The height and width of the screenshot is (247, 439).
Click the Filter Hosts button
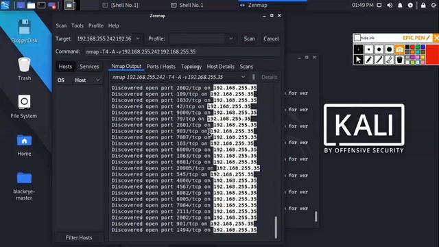[79, 237]
